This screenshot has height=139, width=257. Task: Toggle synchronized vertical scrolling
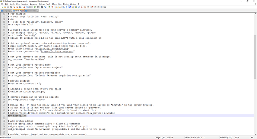(56, 7)
